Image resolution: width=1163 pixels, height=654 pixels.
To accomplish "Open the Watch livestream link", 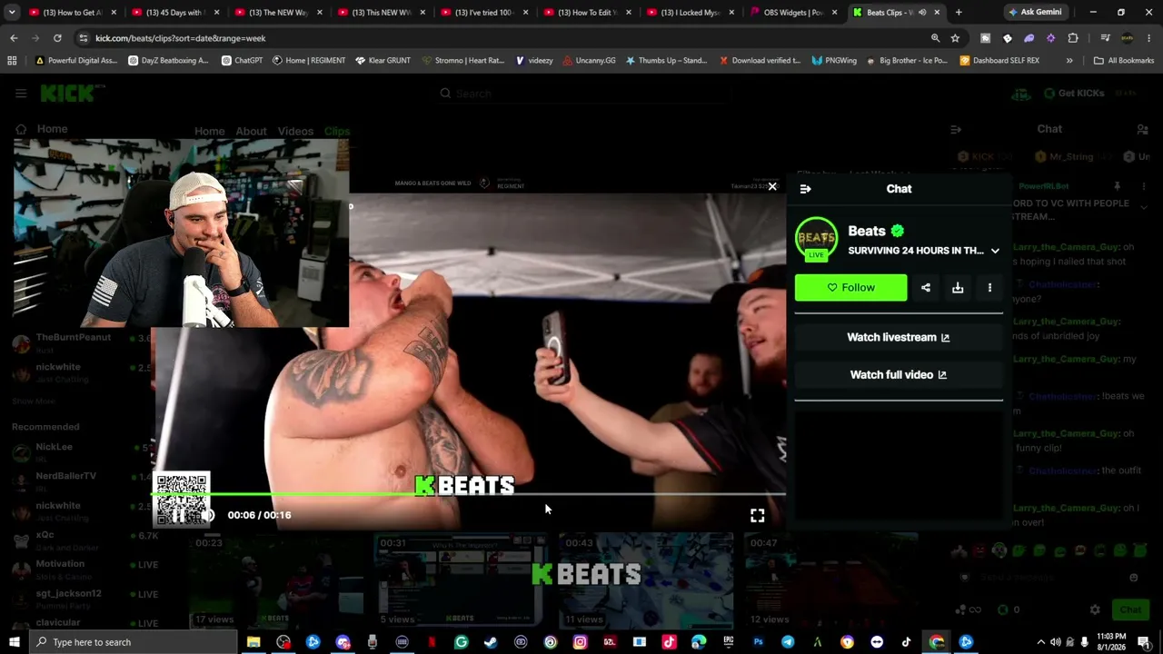I will pos(899,337).
